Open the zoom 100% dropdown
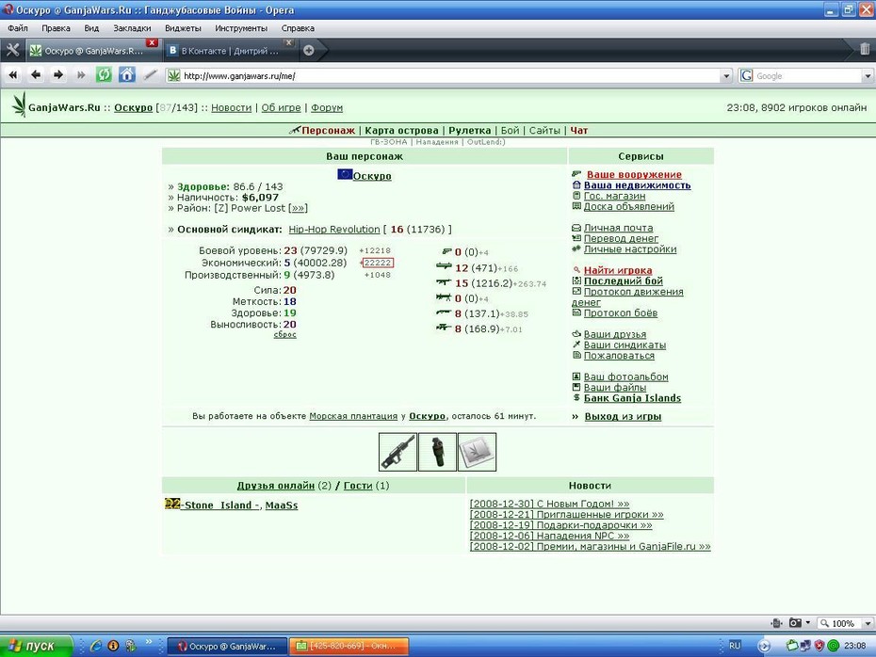The image size is (876, 657). pos(868,623)
